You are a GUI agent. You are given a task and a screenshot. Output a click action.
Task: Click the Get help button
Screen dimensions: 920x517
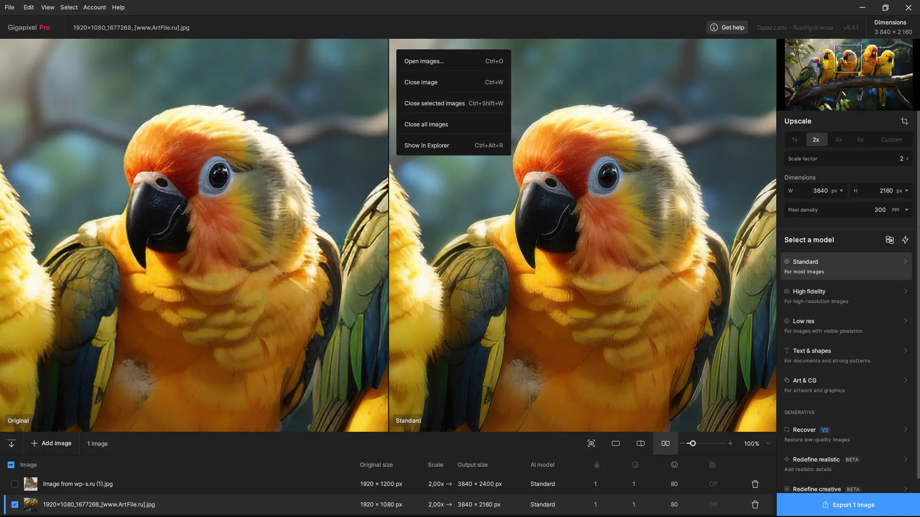coord(727,27)
